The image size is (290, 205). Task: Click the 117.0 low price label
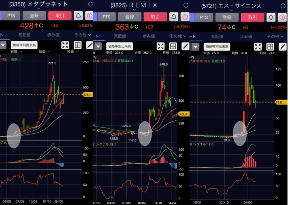click(132, 140)
